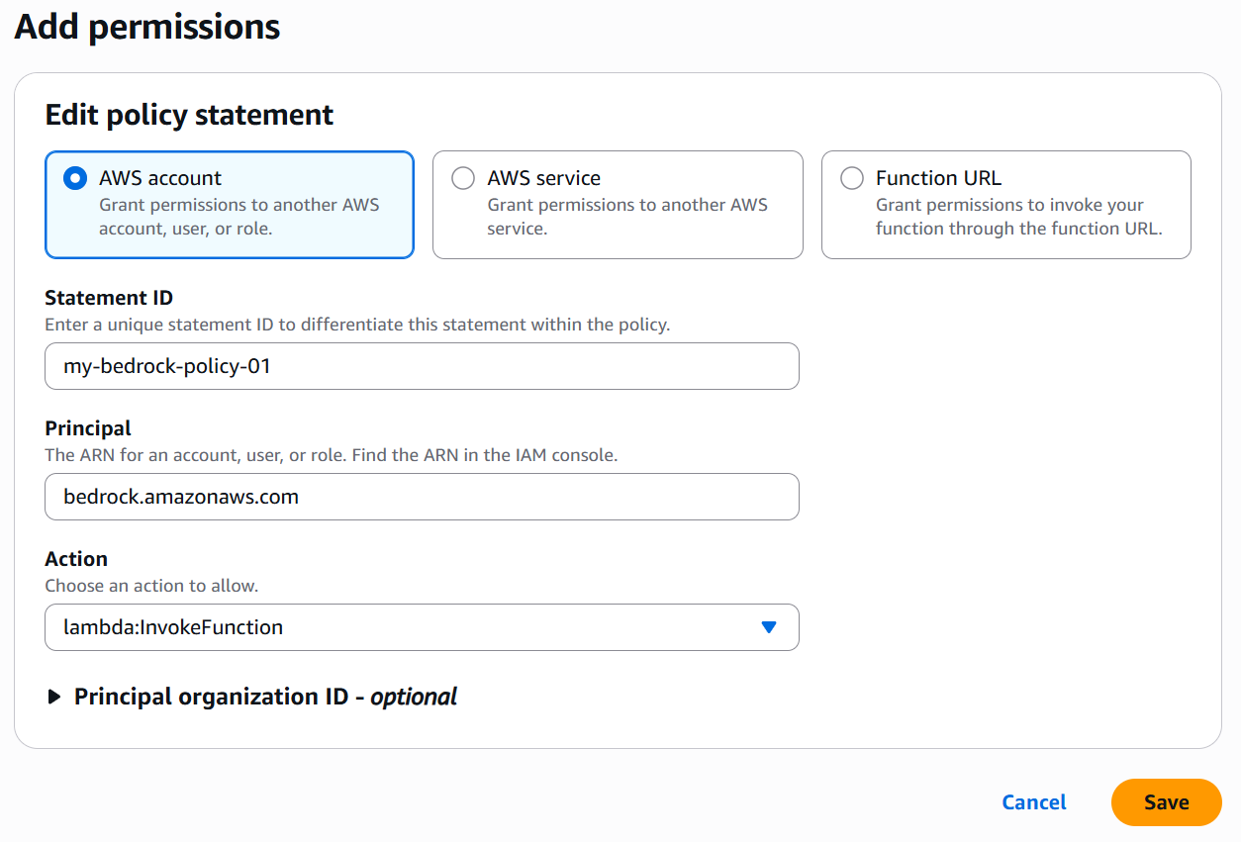Click the Function URL tile description
The image size is (1241, 842).
[x=1018, y=217]
